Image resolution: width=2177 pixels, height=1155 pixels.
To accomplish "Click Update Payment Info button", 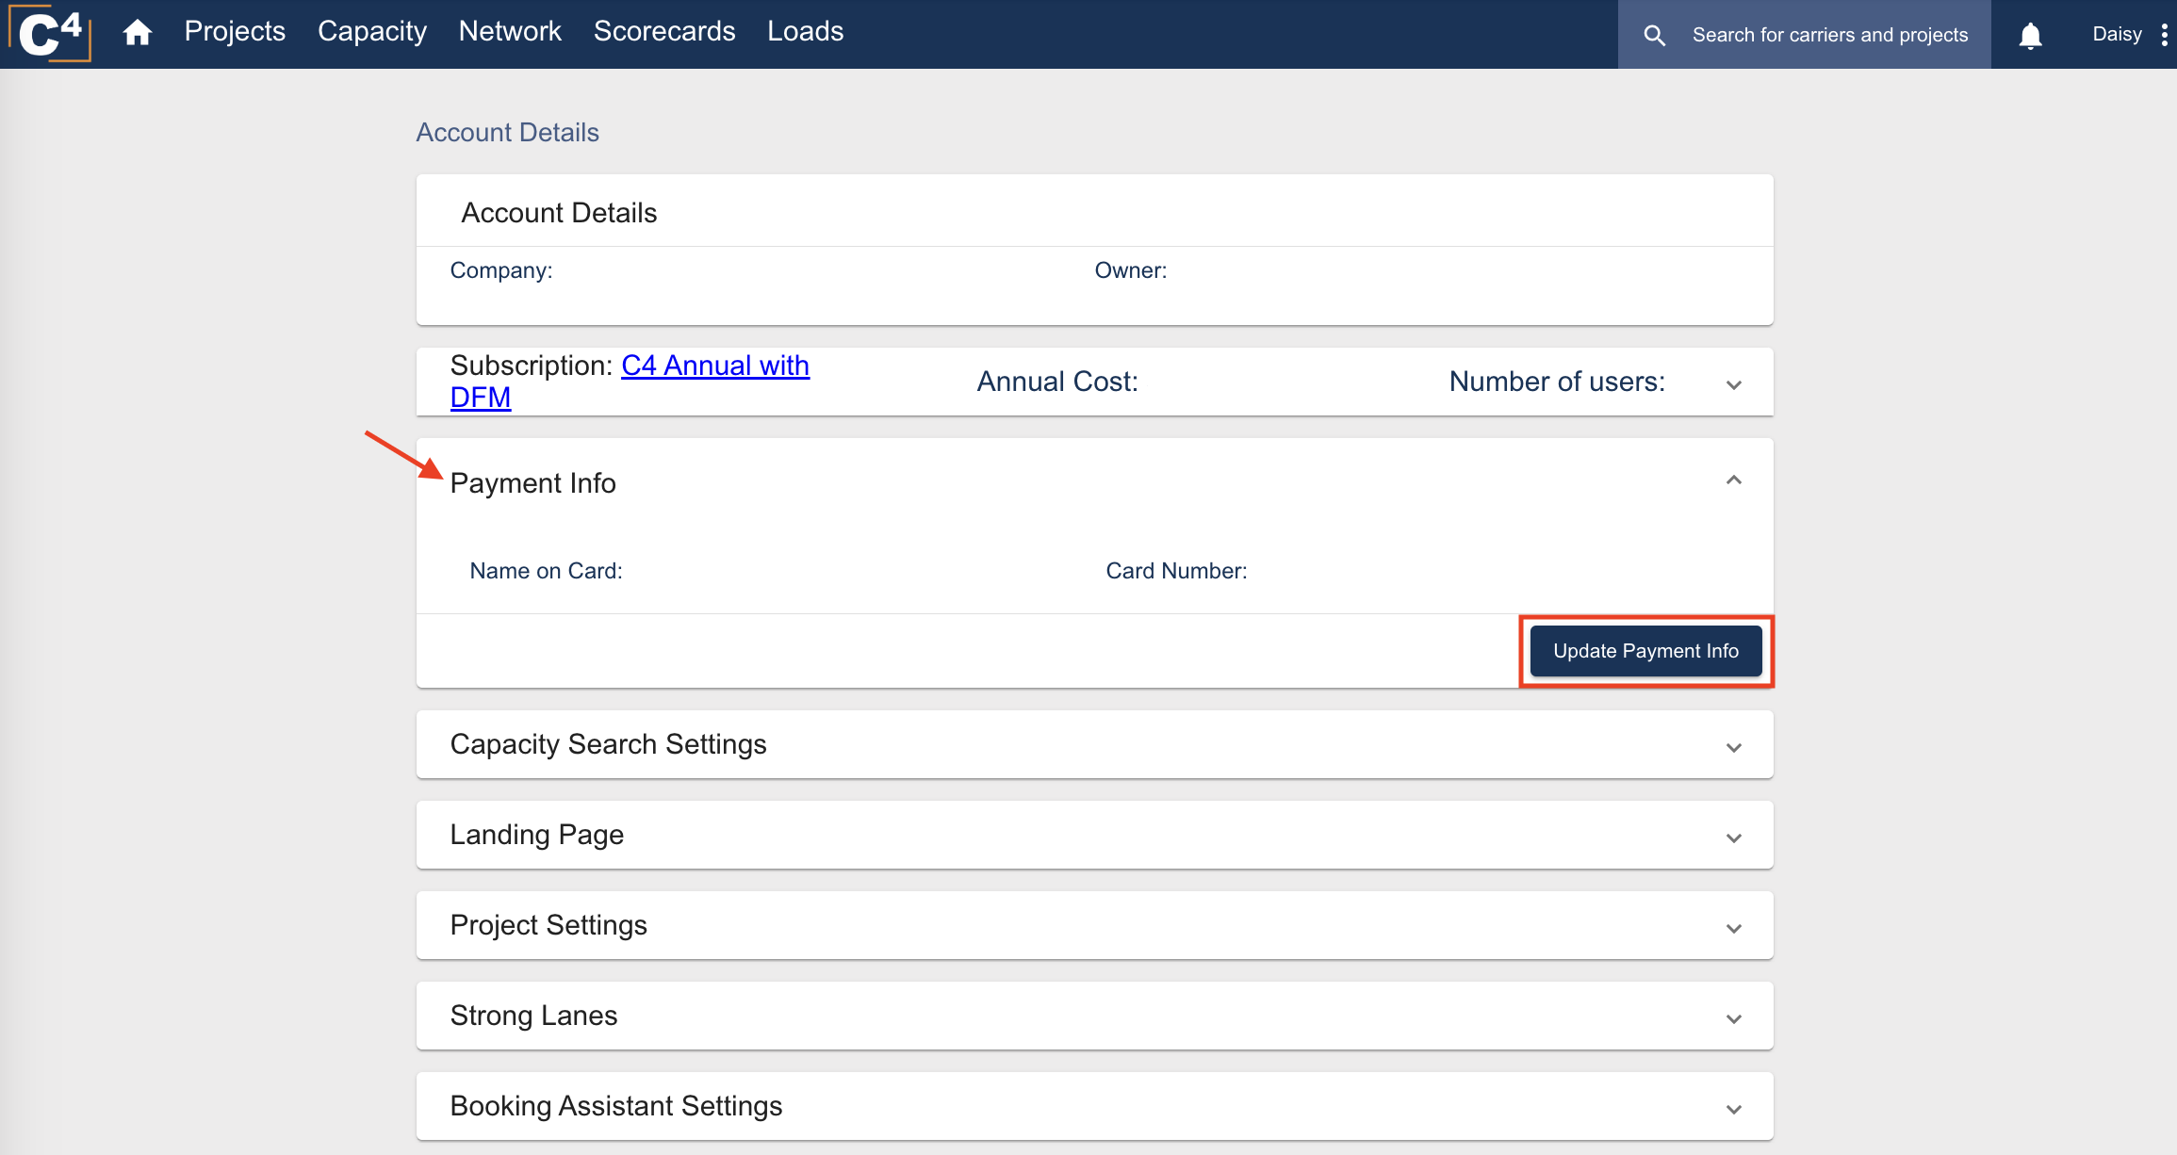I will click(x=1645, y=651).
